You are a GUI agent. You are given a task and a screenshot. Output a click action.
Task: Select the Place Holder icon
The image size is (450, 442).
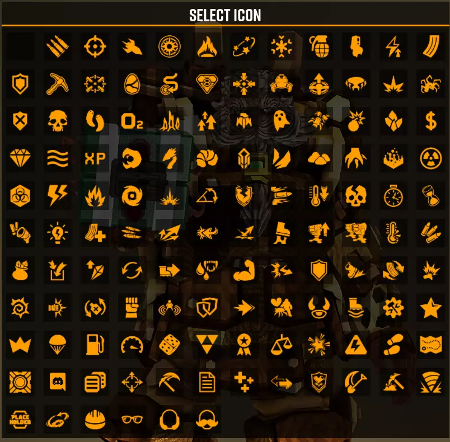(20, 420)
